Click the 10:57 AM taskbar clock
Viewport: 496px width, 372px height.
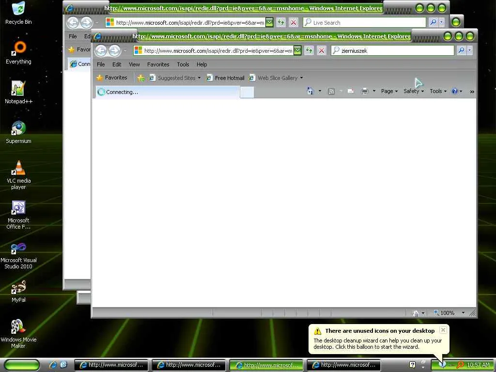coord(478,365)
